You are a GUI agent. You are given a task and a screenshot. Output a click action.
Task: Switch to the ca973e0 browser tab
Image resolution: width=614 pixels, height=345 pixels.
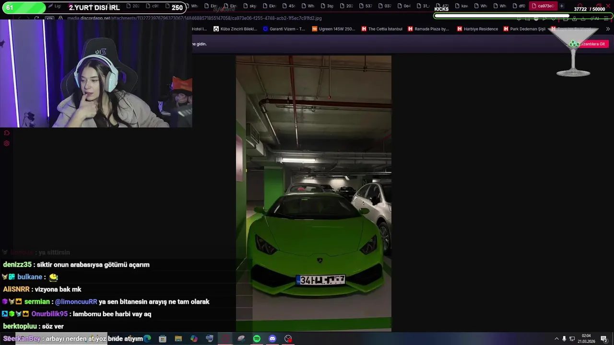(x=543, y=6)
